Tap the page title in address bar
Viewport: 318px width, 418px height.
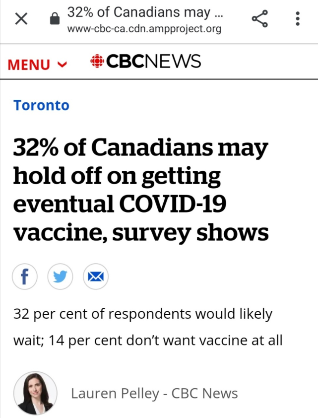(145, 12)
